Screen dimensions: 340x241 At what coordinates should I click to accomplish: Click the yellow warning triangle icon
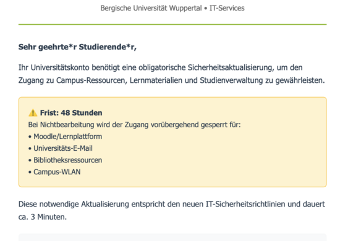click(x=33, y=112)
